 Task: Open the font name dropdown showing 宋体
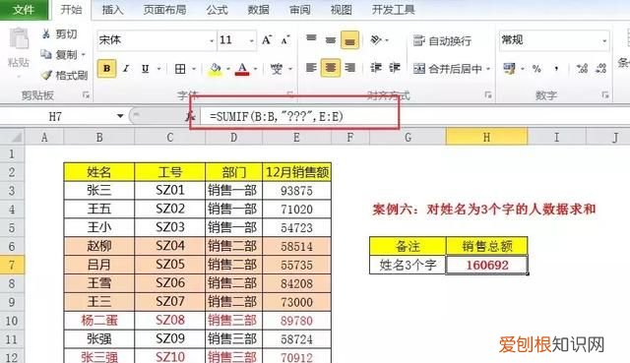click(x=212, y=41)
